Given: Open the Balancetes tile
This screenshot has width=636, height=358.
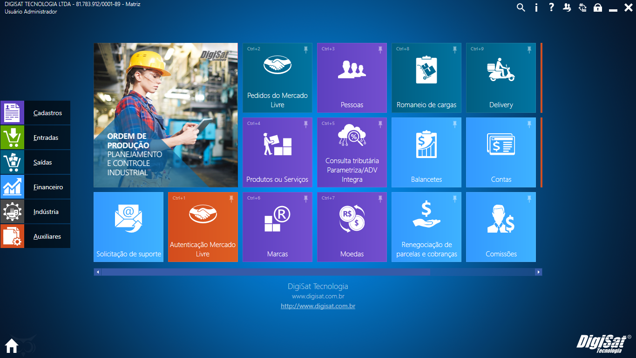Looking at the screenshot, I should (x=426, y=152).
